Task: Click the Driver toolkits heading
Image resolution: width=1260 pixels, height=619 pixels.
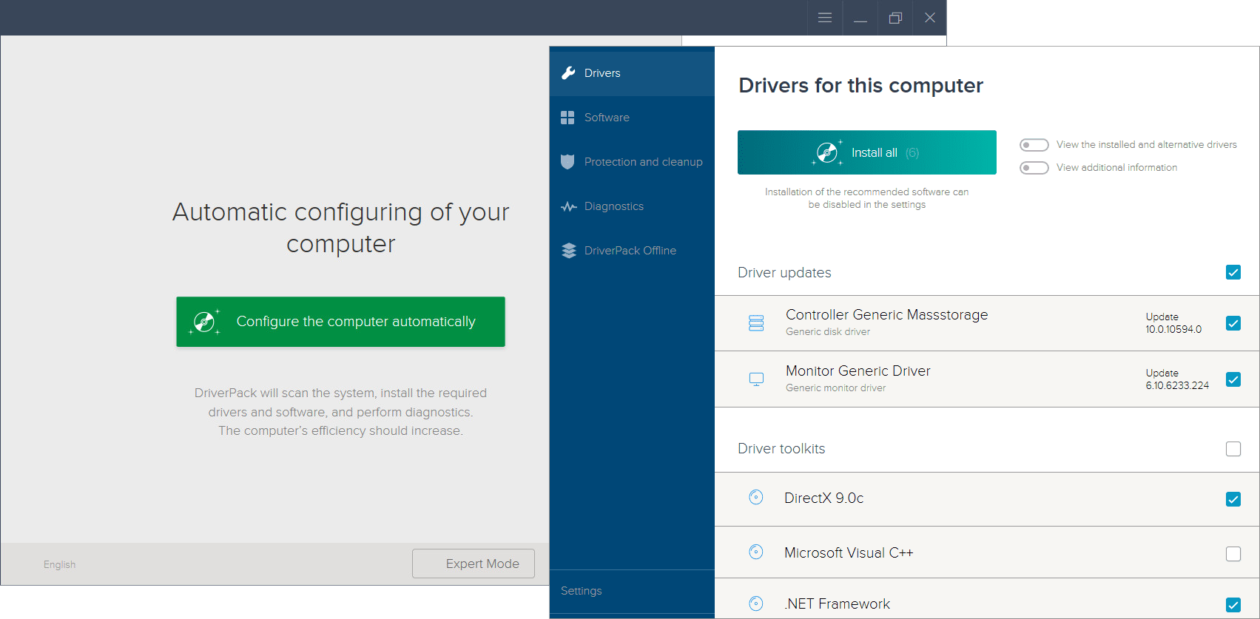Action: coord(781,449)
